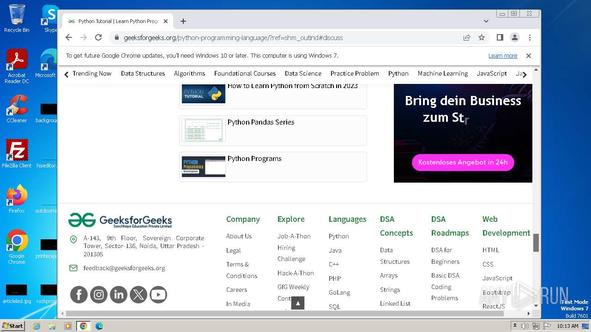591x332 pixels.
Task: Click the GeeksforGeeks footer logo
Action: coord(120,220)
